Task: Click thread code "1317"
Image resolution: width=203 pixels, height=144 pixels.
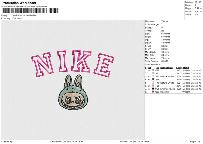Action: point(179,86)
